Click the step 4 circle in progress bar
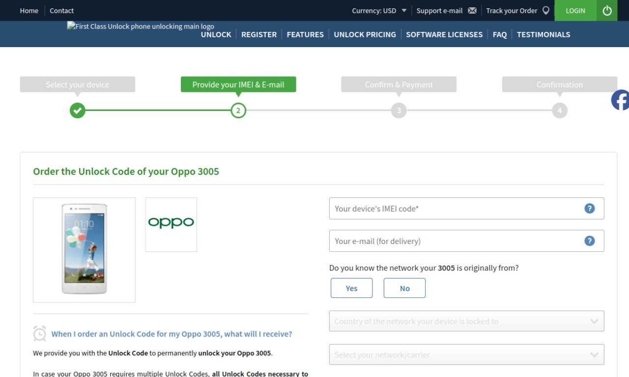This screenshot has width=629, height=377. [x=559, y=110]
